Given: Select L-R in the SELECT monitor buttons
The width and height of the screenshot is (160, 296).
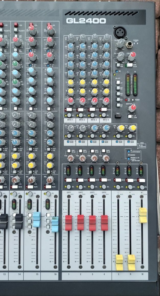Looking at the screenshot, I should [x=118, y=82].
